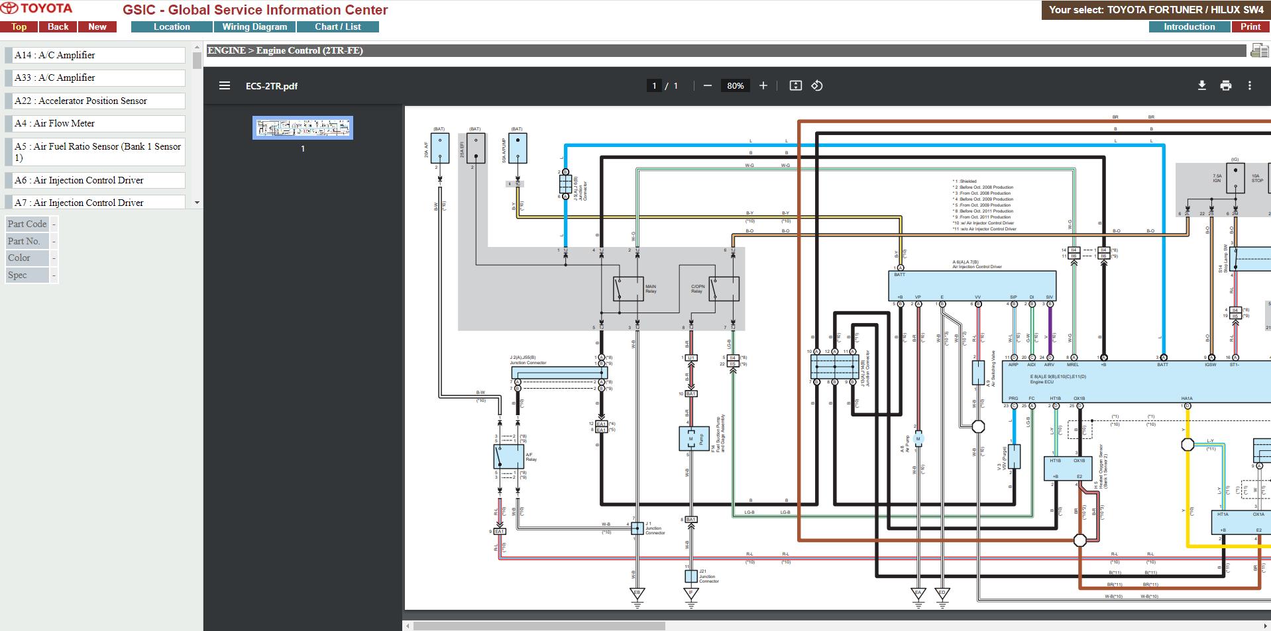The image size is (1271, 631).
Task: Click the parts list scroll-up arrow
Action: (x=197, y=48)
